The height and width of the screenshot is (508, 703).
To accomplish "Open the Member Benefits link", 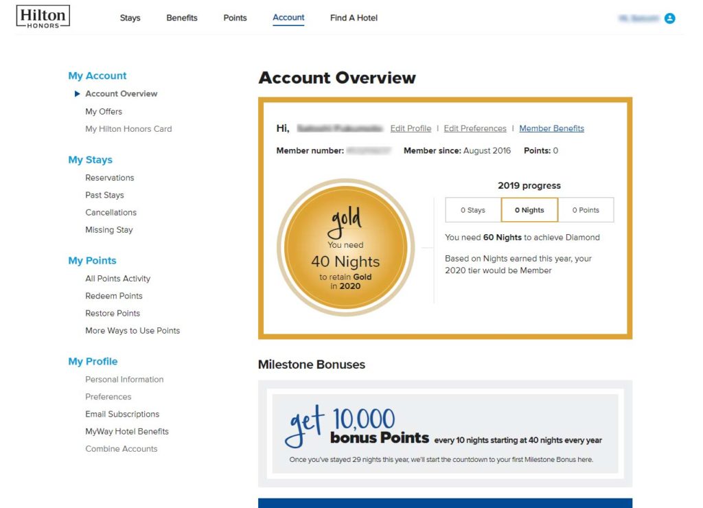I will coord(551,128).
